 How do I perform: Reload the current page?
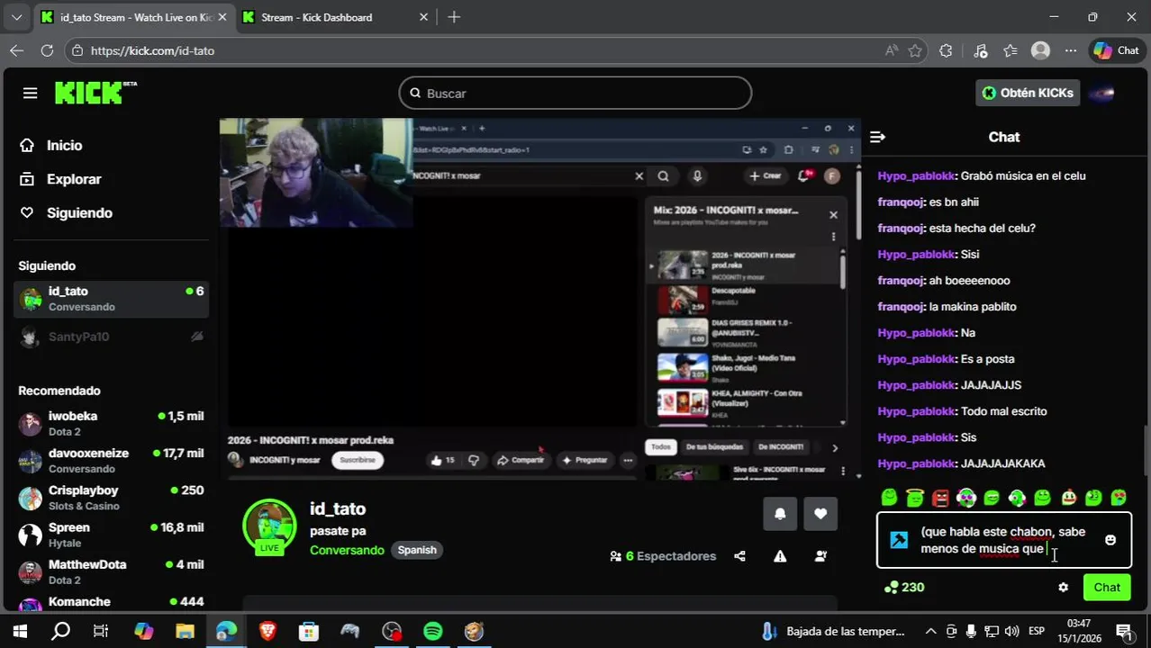pos(47,50)
